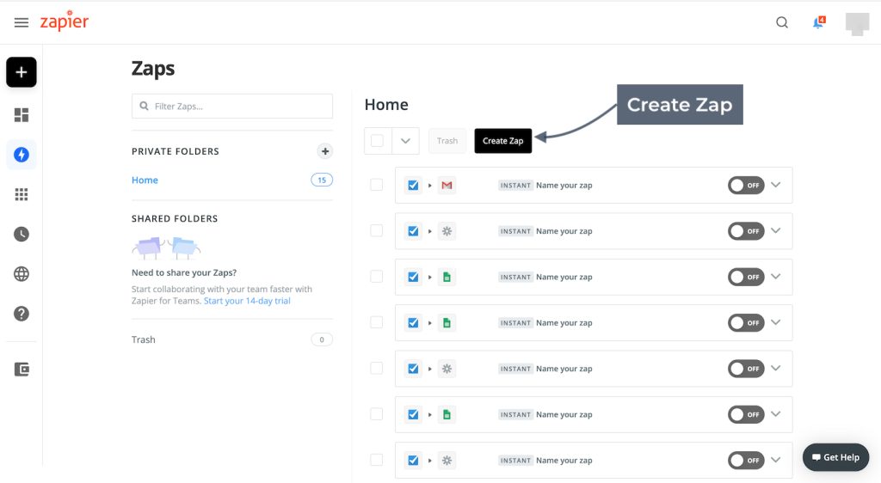The image size is (881, 483).
Task: Click the Sheets icon in sixth zap row
Action: point(447,414)
